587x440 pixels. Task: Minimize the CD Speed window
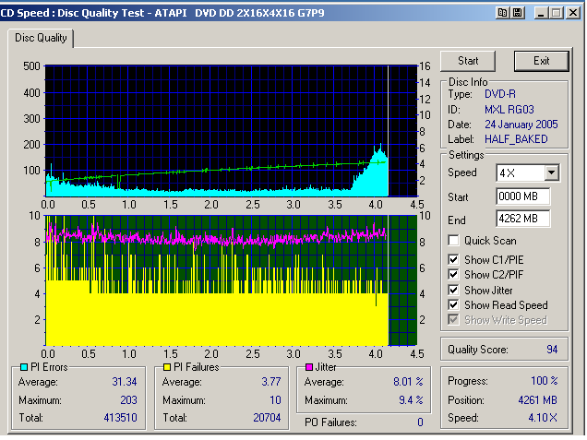click(540, 13)
